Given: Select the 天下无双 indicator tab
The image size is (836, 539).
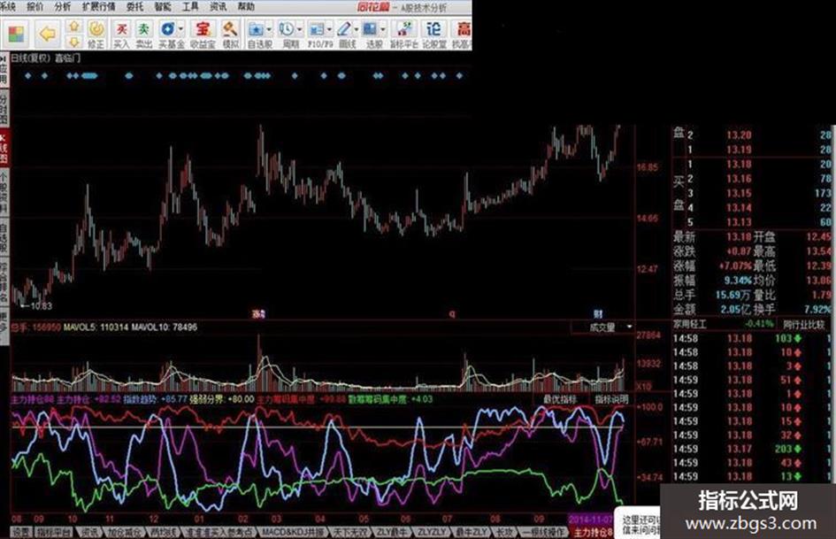Looking at the screenshot, I should click(349, 532).
